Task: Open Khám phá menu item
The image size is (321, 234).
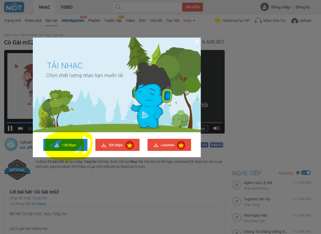Action: tap(33, 20)
